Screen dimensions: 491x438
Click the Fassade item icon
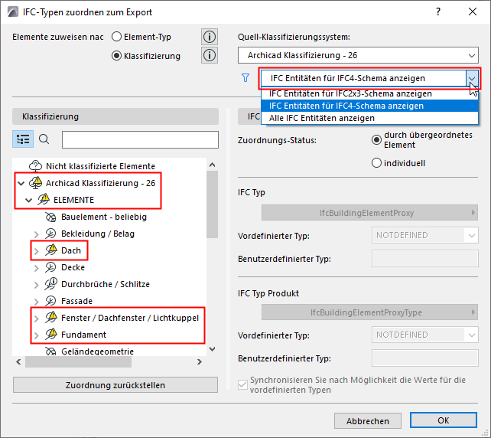pos(50,301)
